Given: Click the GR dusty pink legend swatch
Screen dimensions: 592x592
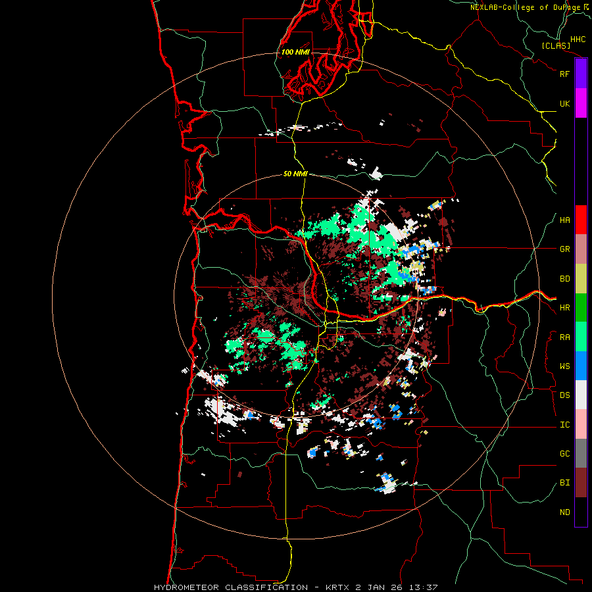Looking at the screenshot, I should tap(581, 249).
